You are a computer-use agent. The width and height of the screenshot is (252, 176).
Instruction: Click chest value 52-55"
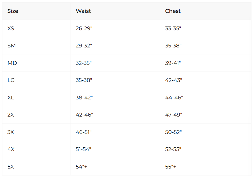pos(173,149)
